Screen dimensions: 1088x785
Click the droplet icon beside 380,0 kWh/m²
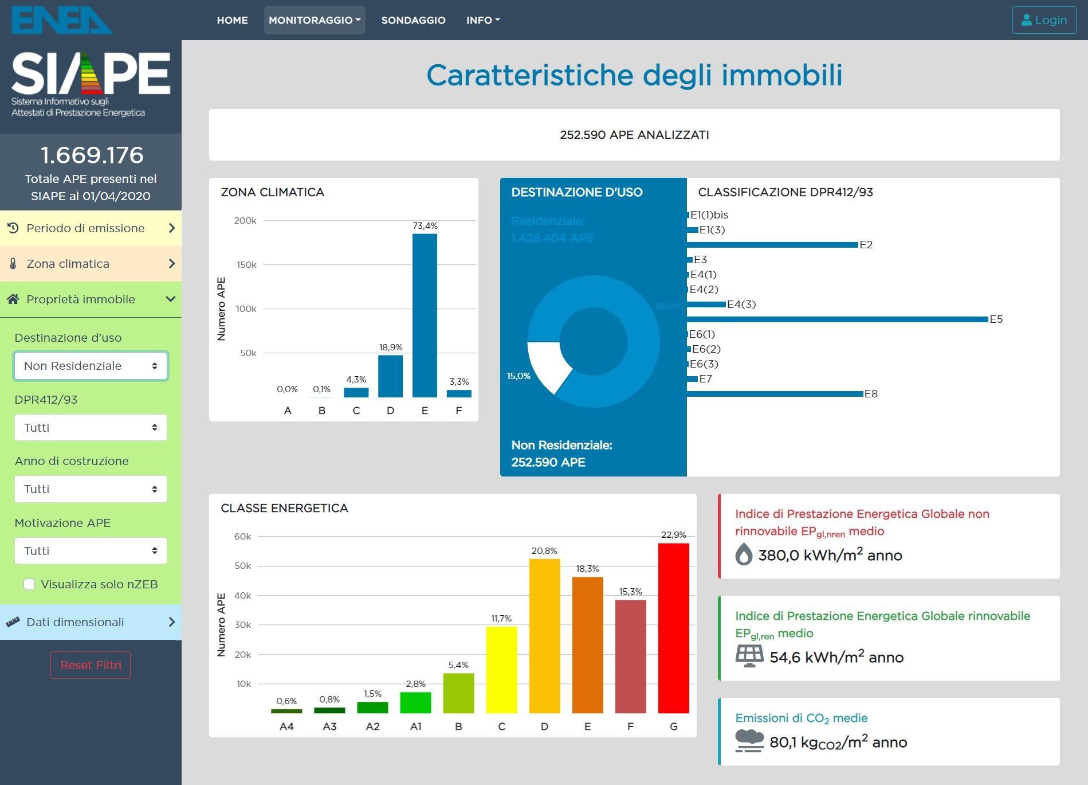pos(744,554)
